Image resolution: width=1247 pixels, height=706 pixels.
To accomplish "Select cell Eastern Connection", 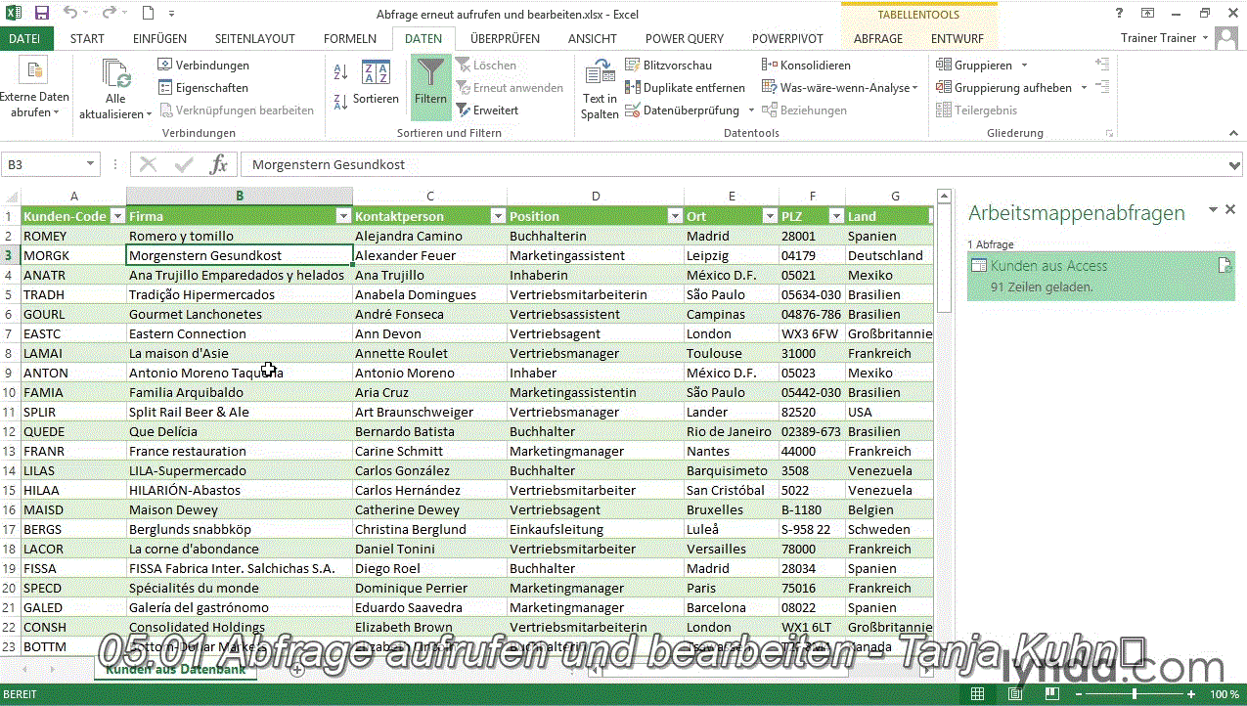I will (240, 333).
